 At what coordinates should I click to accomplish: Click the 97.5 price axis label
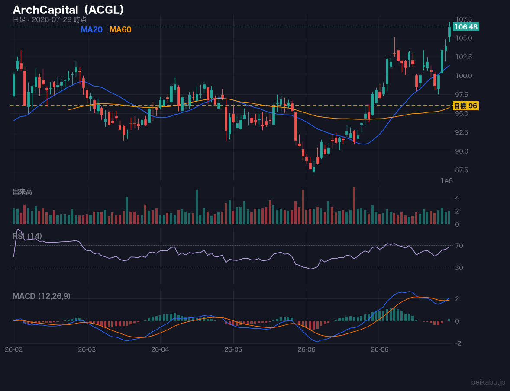click(462, 95)
